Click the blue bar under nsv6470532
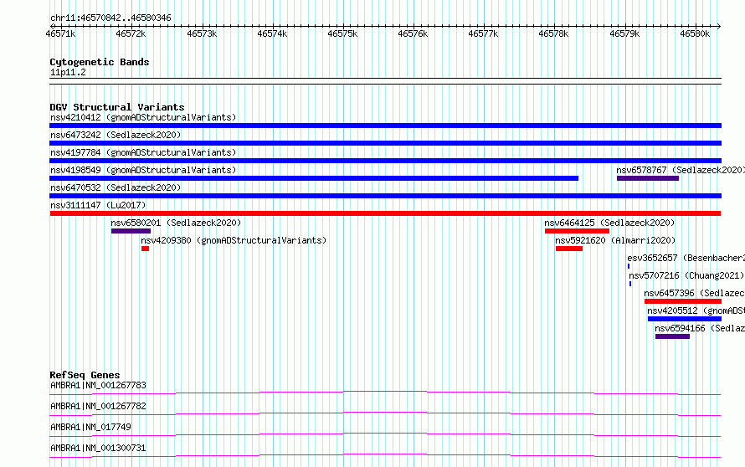The height and width of the screenshot is (467, 745). coord(385,196)
